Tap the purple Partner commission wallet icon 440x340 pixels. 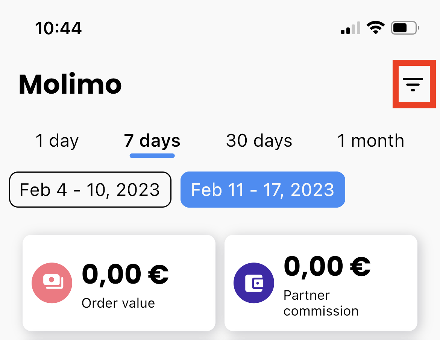click(254, 283)
